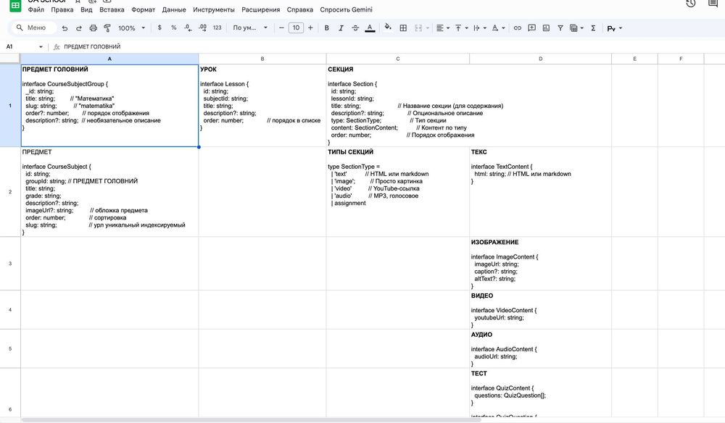
Task: Select column C header
Action: tap(397, 59)
